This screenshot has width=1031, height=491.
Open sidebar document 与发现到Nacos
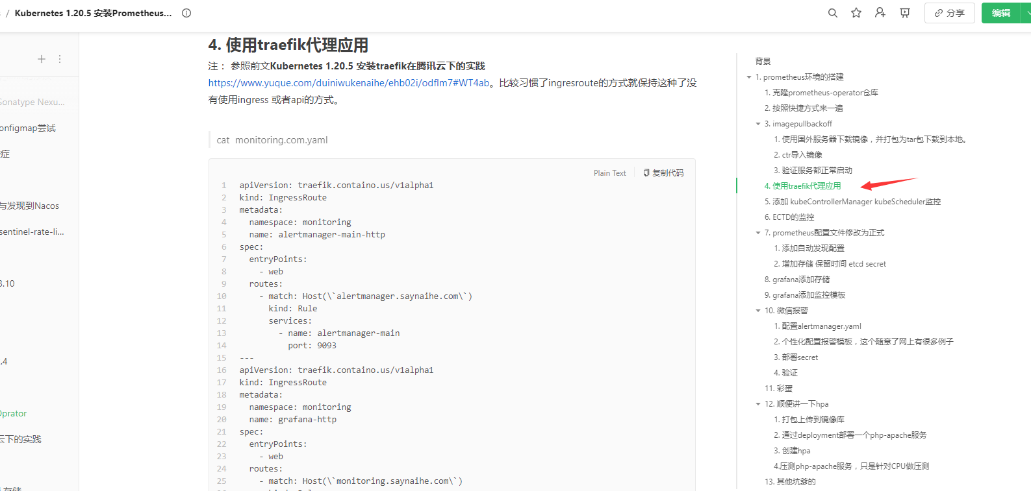[x=29, y=206]
